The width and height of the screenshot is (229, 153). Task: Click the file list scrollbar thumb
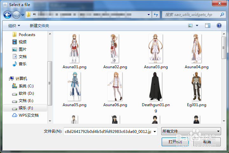(x=224, y=48)
